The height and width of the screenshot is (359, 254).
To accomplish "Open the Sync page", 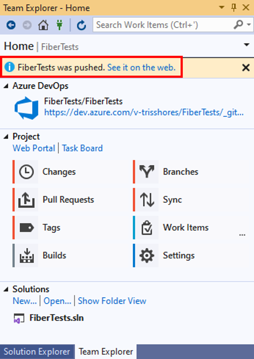I will pos(172,200).
